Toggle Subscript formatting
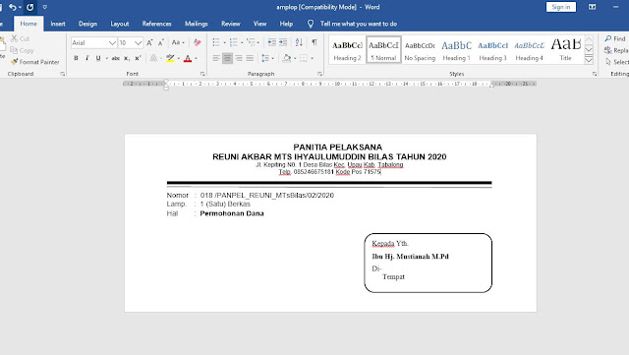Viewport: 629px width, 355px height. (x=127, y=58)
